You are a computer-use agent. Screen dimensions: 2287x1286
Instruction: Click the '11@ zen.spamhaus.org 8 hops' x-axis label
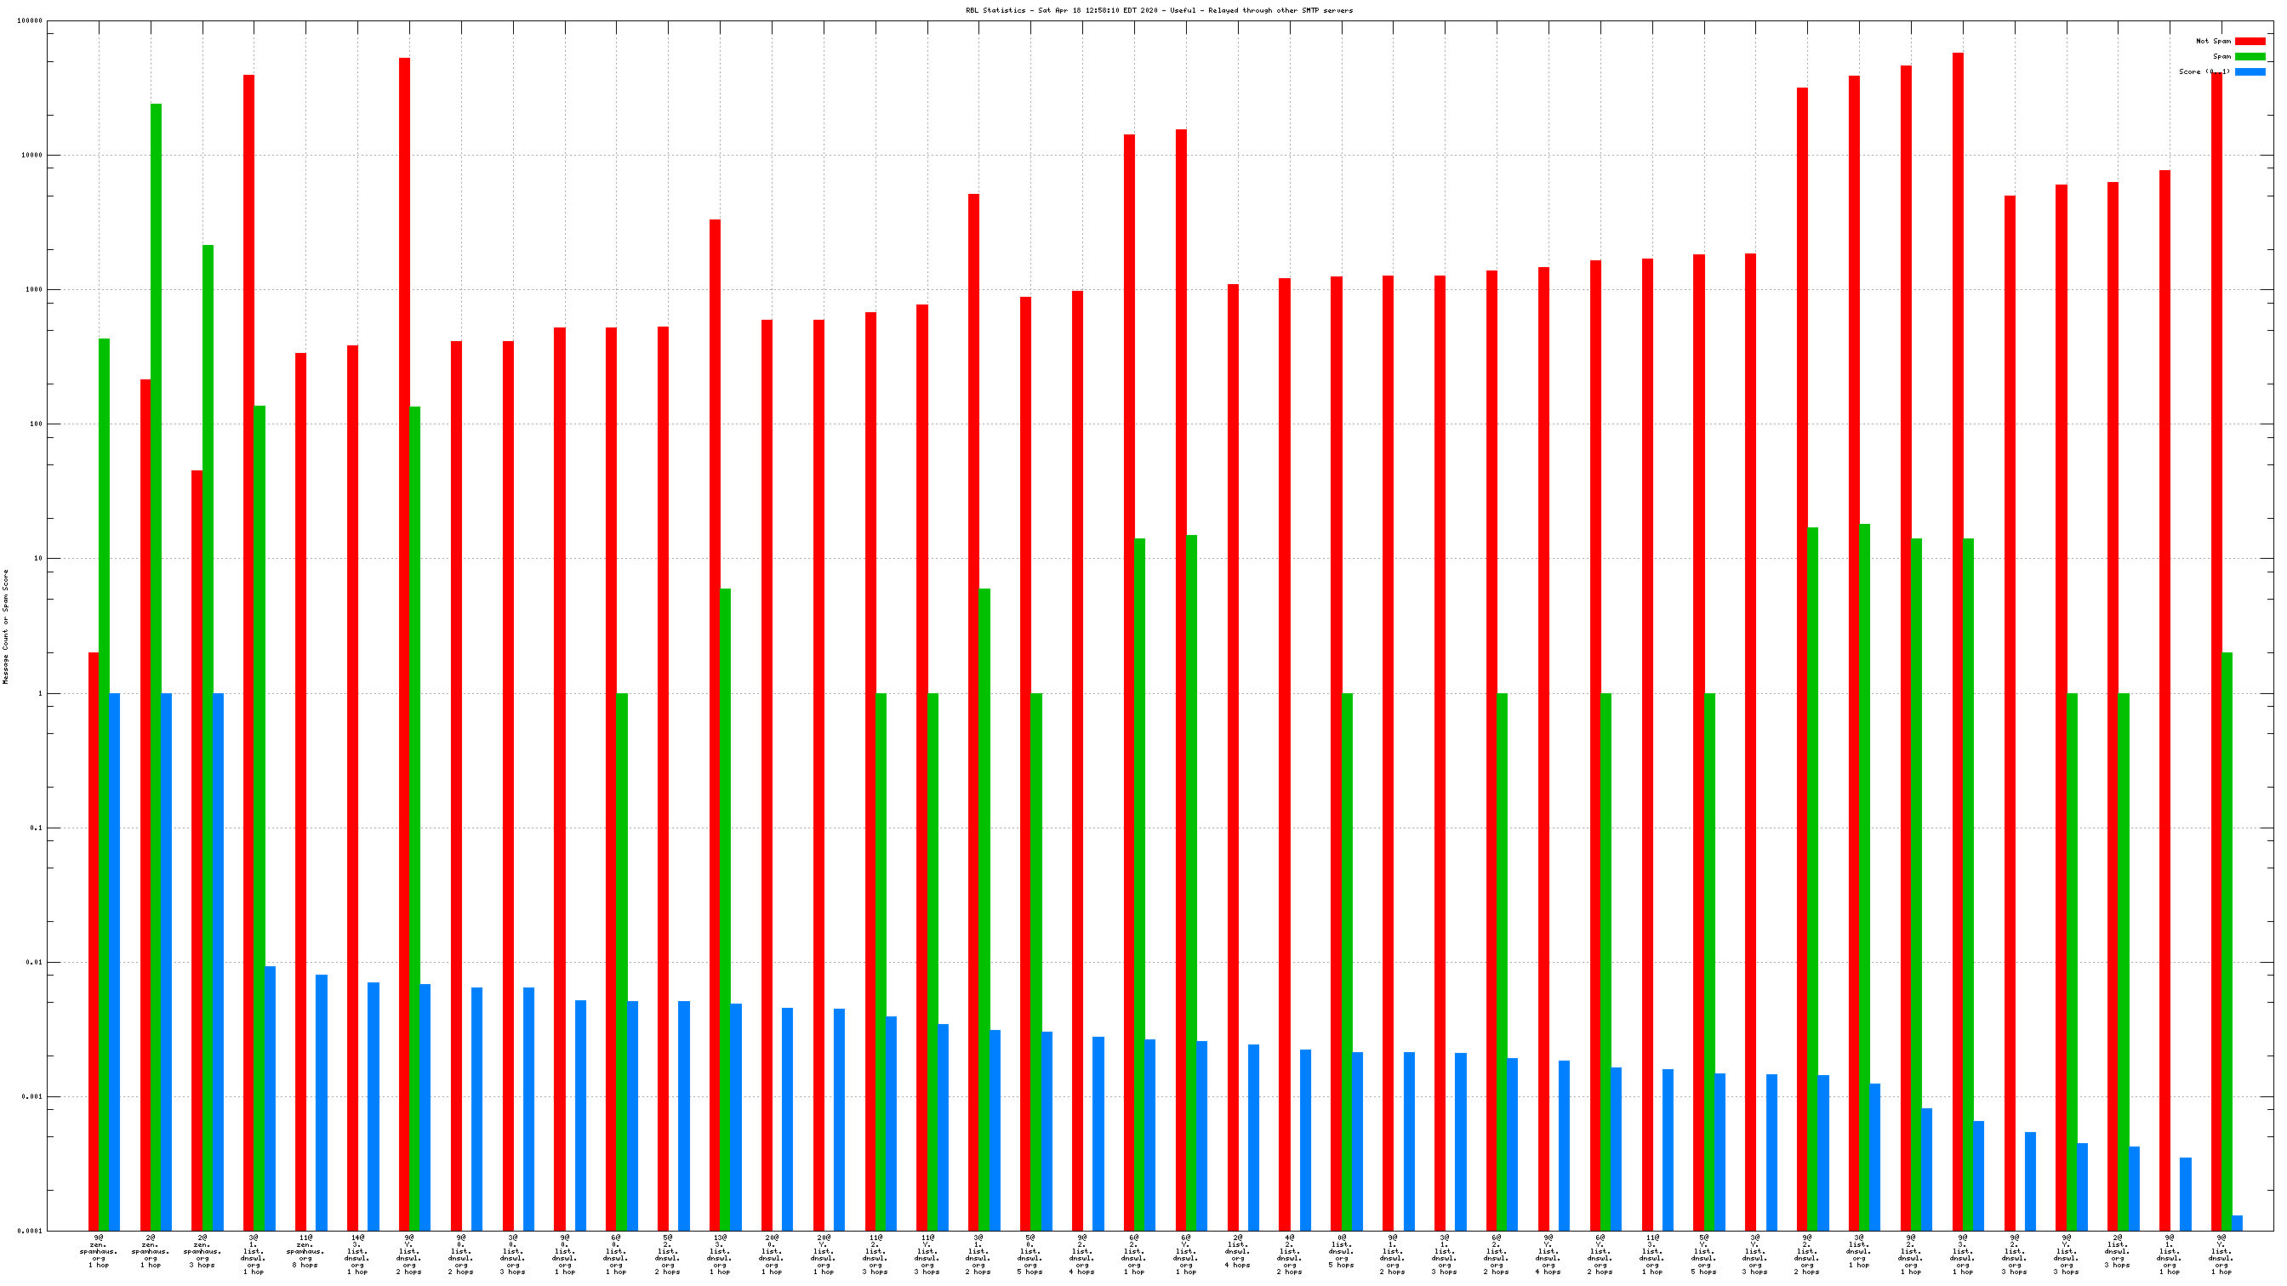305,1250
